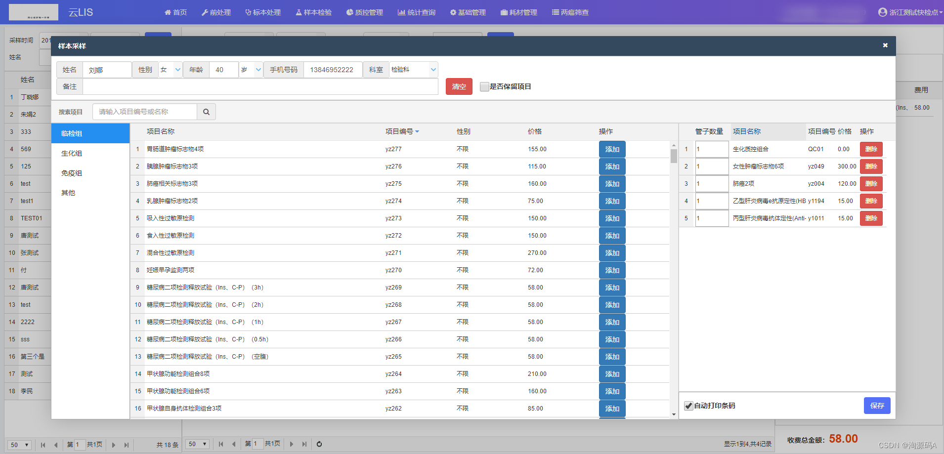This screenshot has width=944, height=454.
Task: Select the 生化组 tab
Action: (90, 153)
